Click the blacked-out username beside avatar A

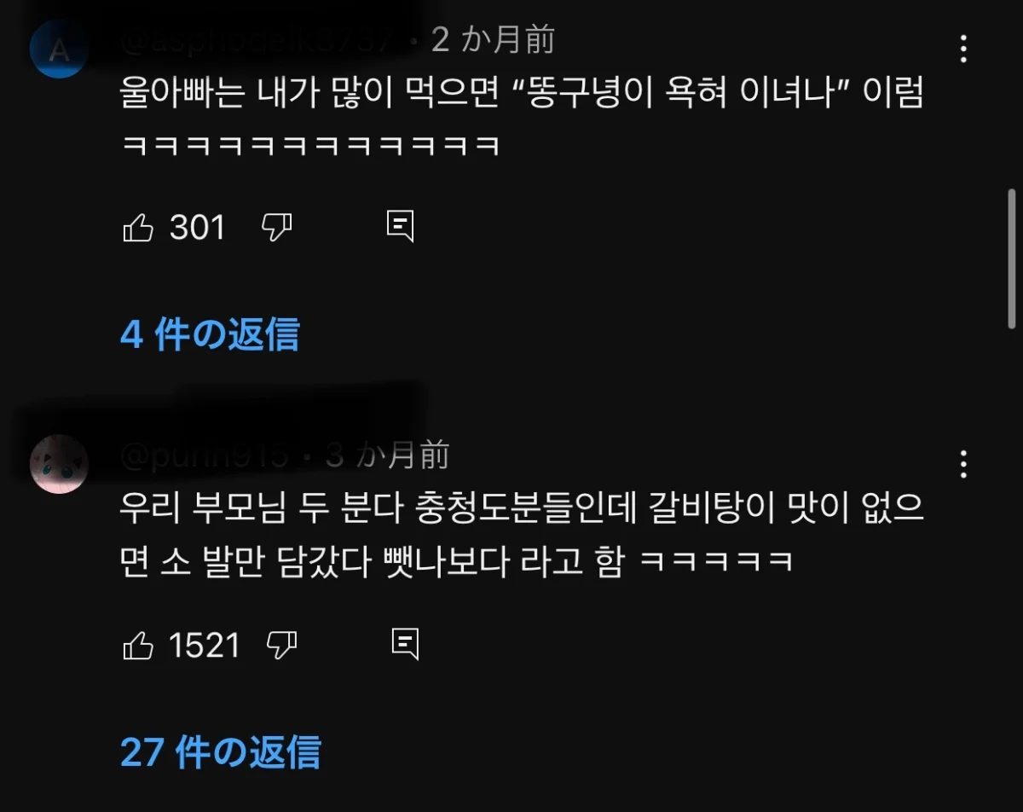click(256, 40)
